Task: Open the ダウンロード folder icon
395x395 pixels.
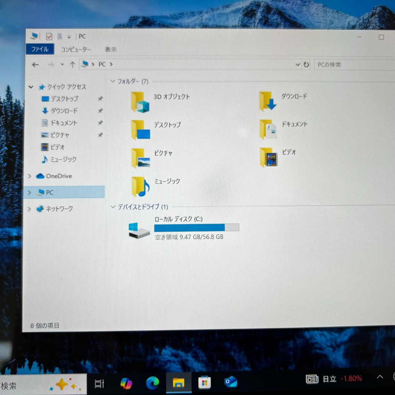Action: point(268,101)
